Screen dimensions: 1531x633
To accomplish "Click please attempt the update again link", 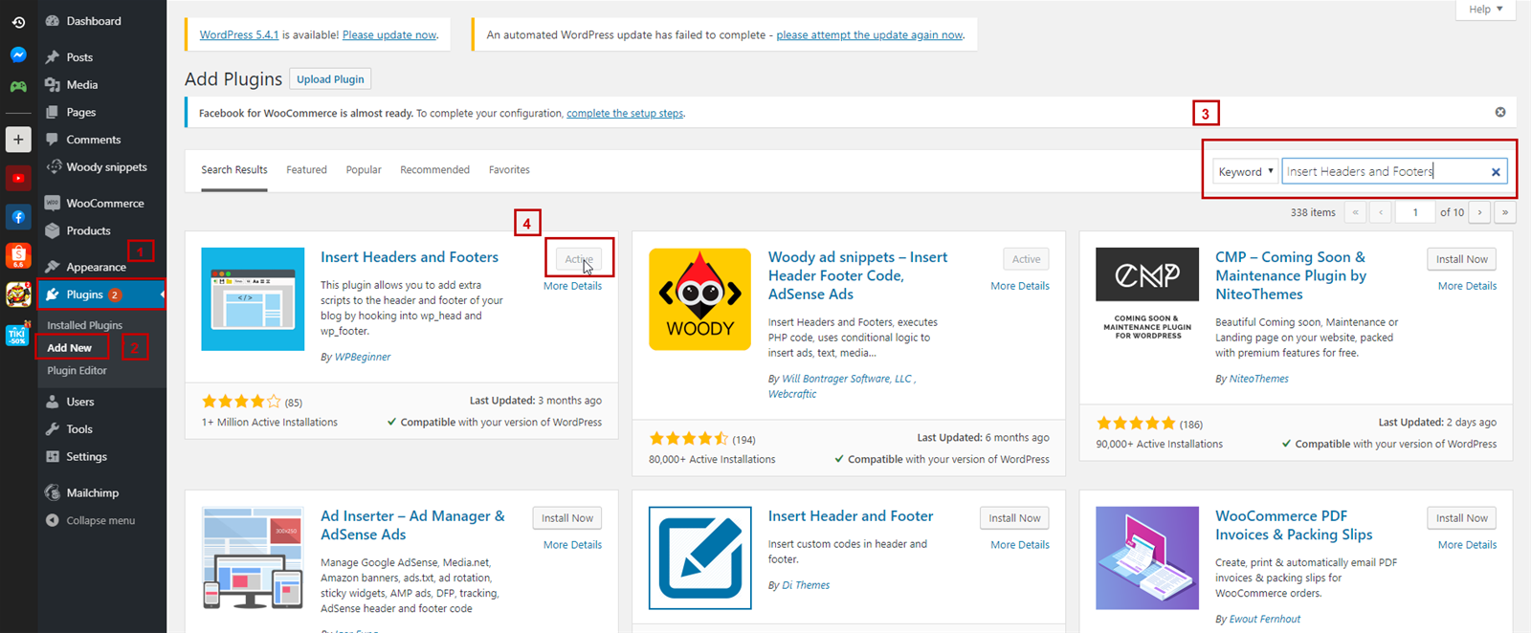I will coord(870,35).
